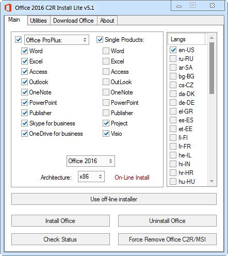Open the Office ProPlus edition dropdown
The height and width of the screenshot is (256, 228).
pos(57,40)
